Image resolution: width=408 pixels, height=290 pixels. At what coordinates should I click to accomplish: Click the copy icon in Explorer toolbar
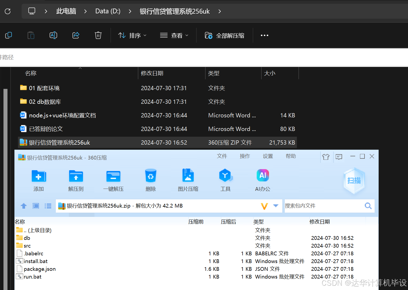pos(9,35)
